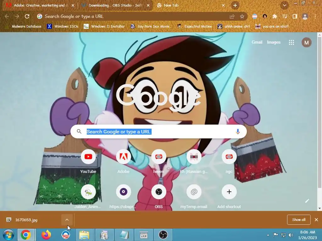Bookmark this tab with the star icon
Screen dimensions: 322x241
coord(242,16)
